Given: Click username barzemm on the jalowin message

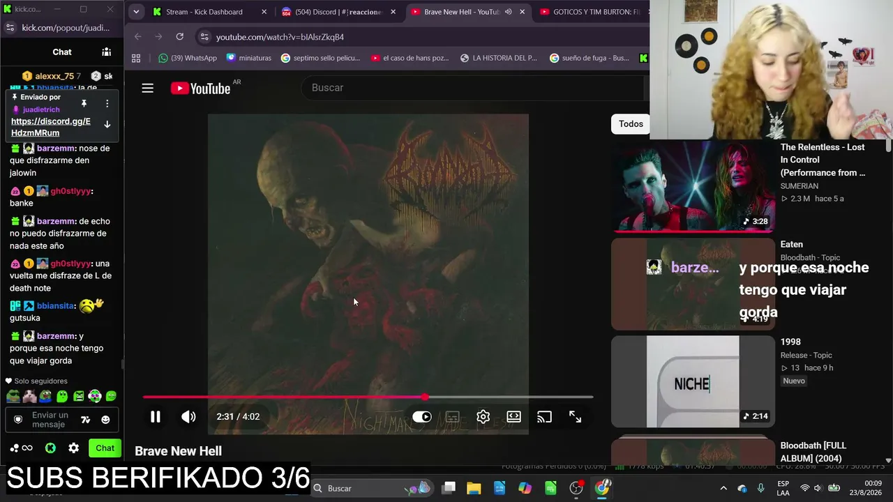Looking at the screenshot, I should (x=56, y=149).
